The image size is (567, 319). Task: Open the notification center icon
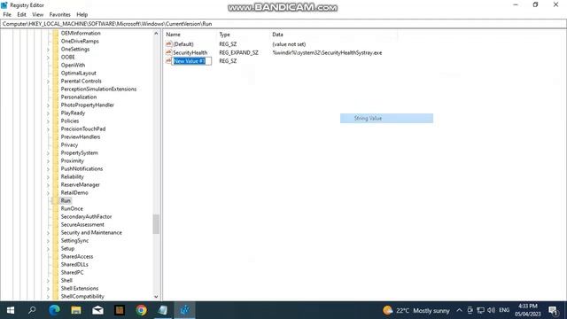553,310
